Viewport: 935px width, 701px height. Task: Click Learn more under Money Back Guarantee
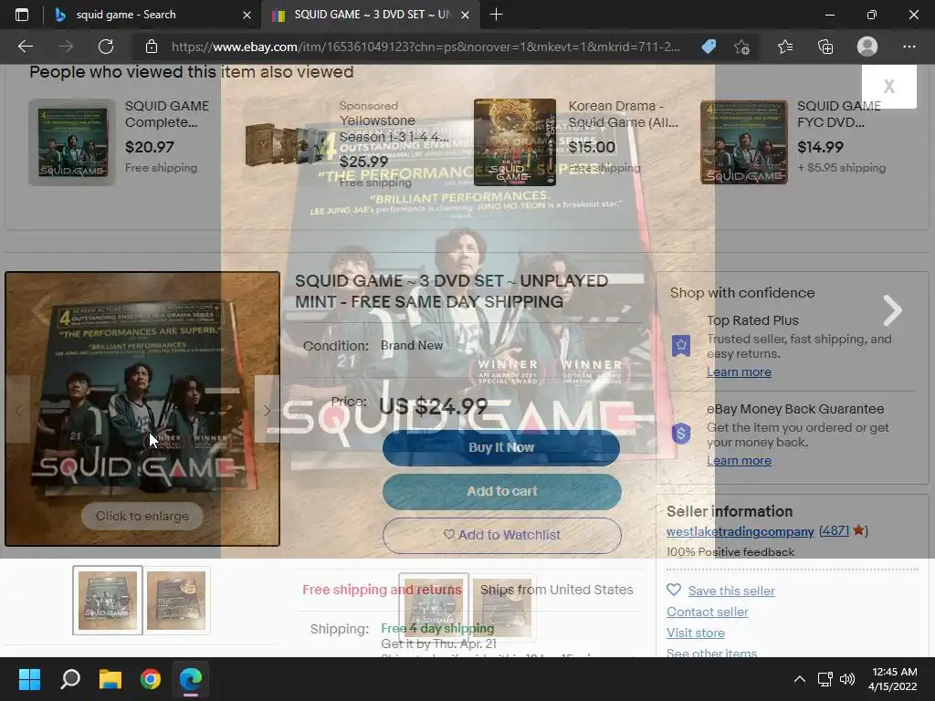pyautogui.click(x=739, y=461)
